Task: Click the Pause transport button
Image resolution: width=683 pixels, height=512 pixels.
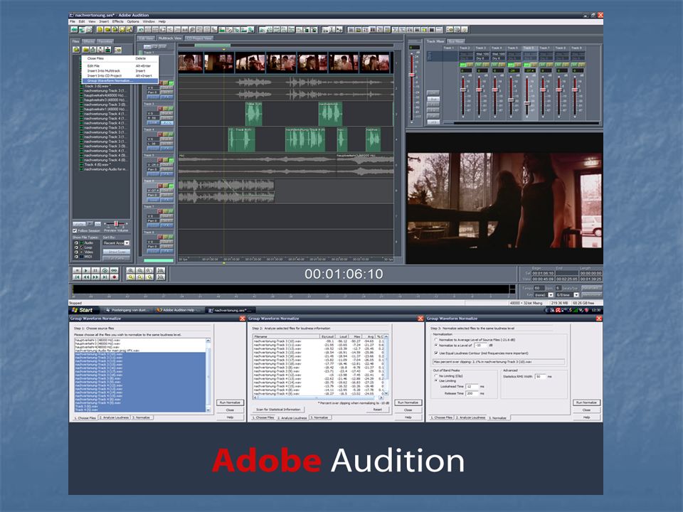Action: (95, 270)
